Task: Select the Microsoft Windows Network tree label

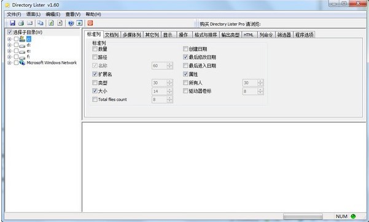Action: click(x=52, y=62)
